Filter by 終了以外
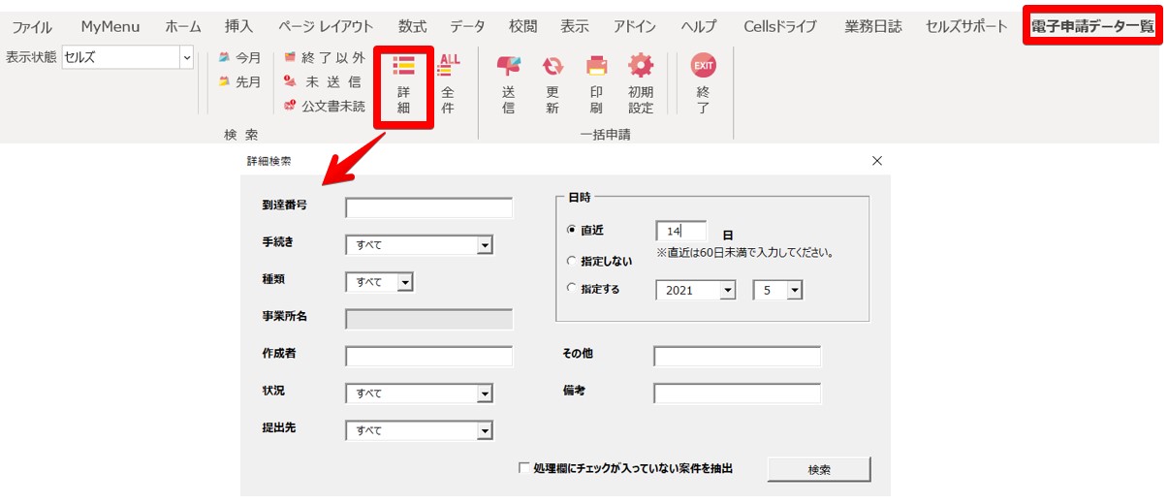Viewport: 1168px width, 504px height. (x=324, y=58)
